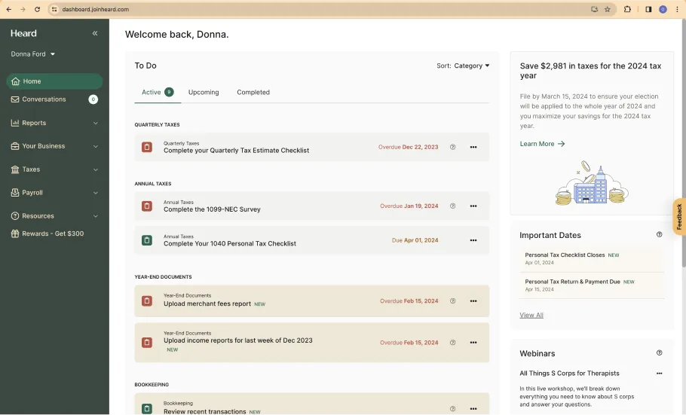Collapse the sidebar with the double-chevron icon
Viewport: 686px width, 415px height.
pos(95,33)
